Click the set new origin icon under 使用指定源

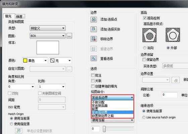(x=19, y=131)
